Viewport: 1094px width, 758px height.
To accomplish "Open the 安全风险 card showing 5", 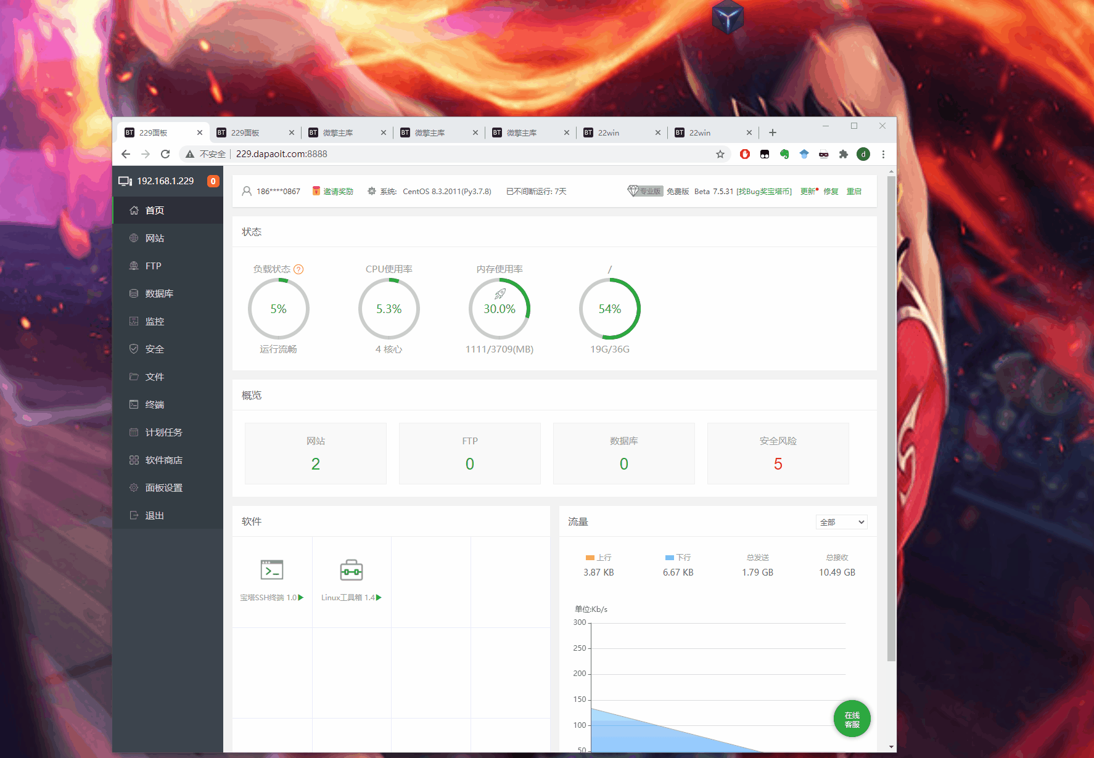I will pyautogui.click(x=778, y=454).
